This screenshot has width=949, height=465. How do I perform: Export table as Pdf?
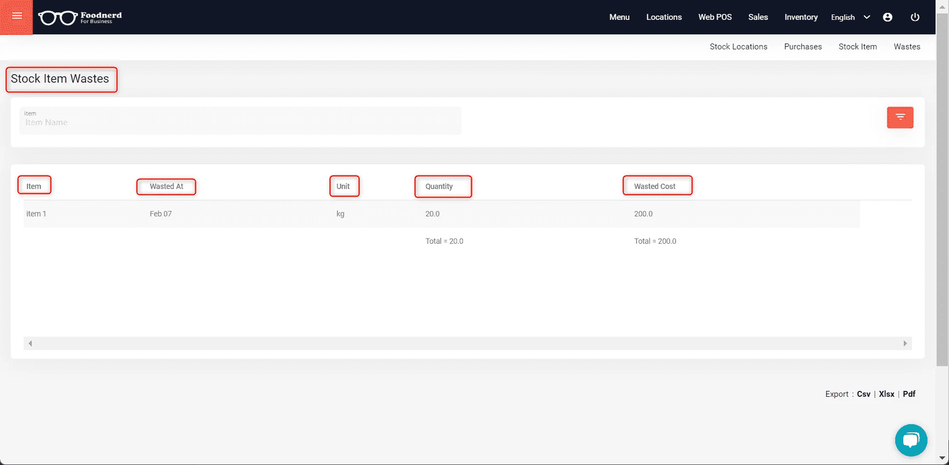pyautogui.click(x=909, y=394)
